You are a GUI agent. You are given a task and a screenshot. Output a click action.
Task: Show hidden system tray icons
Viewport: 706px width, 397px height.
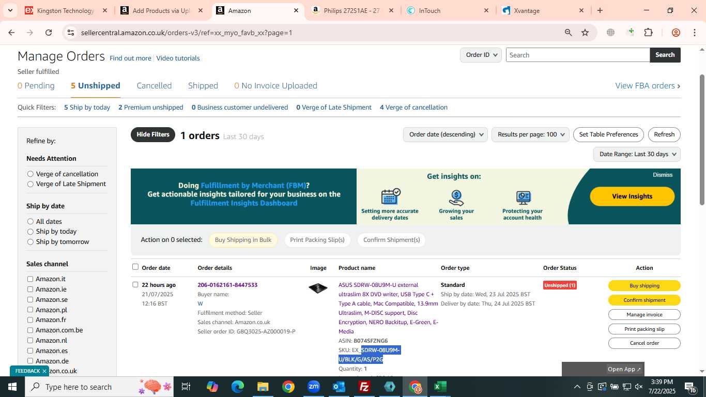tap(577, 387)
